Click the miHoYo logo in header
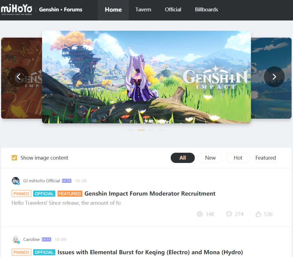The width and height of the screenshot is (293, 257). click(16, 10)
